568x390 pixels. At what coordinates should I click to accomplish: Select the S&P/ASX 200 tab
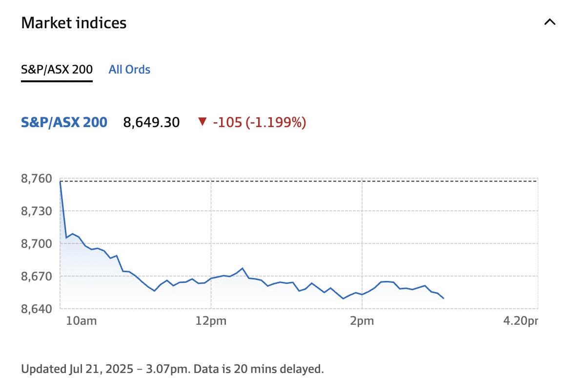[57, 70]
